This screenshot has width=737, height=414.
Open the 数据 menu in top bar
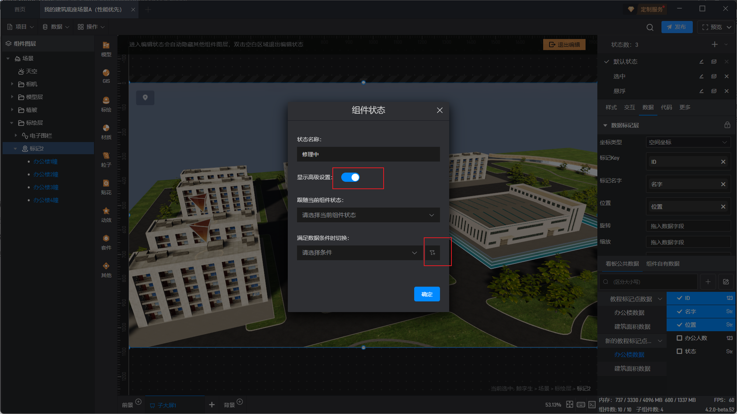(56, 27)
